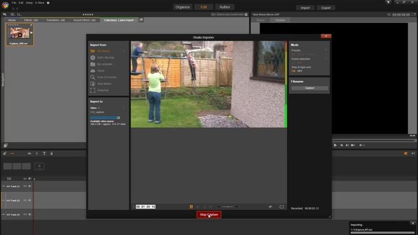Mute audio on A/V Track (2)

point(29,200)
